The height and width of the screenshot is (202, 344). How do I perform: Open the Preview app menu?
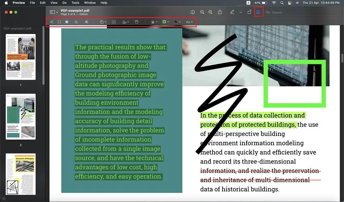[19, 3]
